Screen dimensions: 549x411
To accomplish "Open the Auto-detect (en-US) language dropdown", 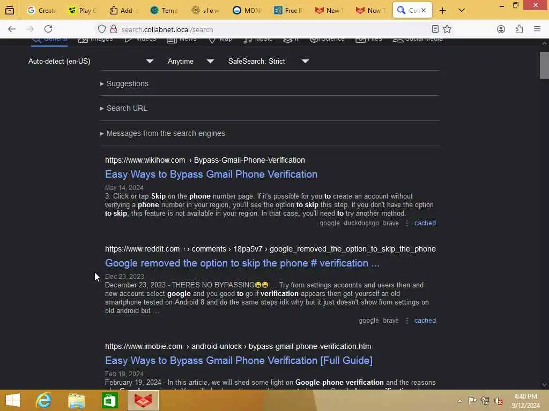I will (x=91, y=61).
